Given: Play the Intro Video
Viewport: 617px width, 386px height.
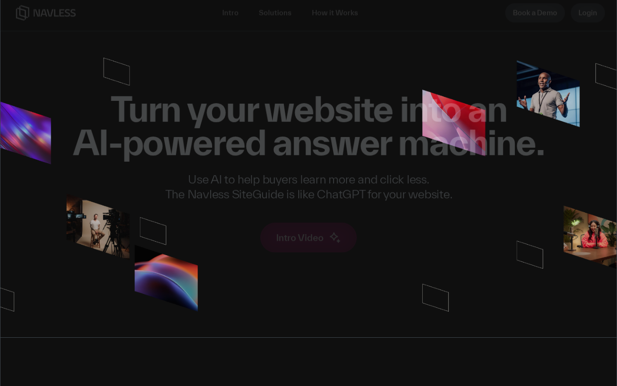Looking at the screenshot, I should coord(308,237).
